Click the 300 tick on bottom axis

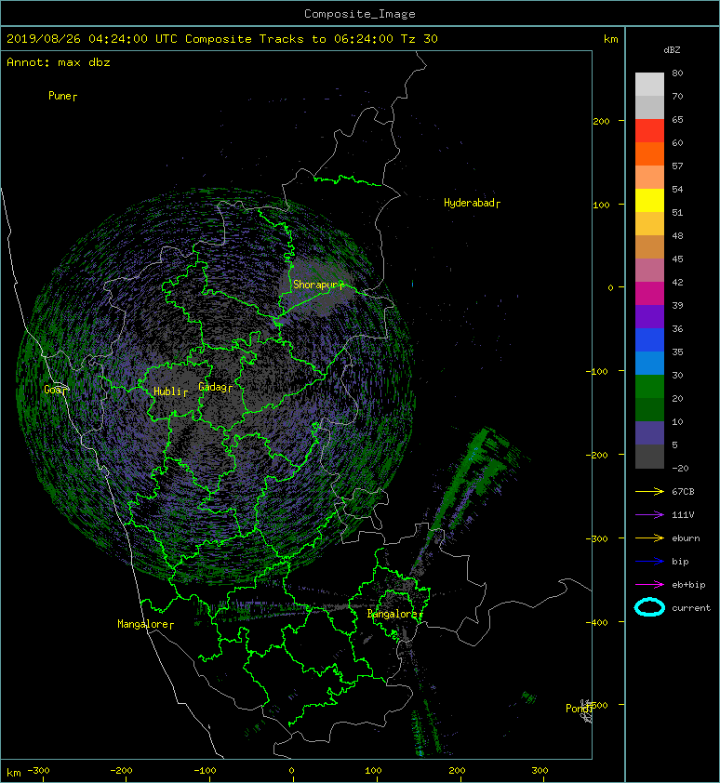540,771
